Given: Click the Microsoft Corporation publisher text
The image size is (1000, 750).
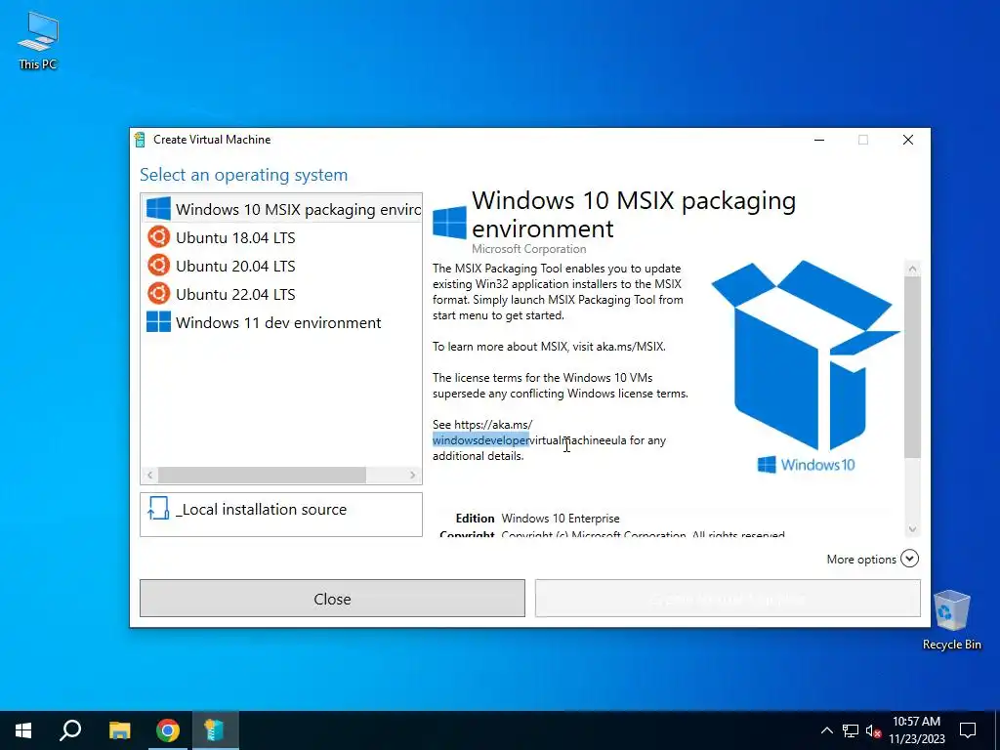Looking at the screenshot, I should click(528, 249).
